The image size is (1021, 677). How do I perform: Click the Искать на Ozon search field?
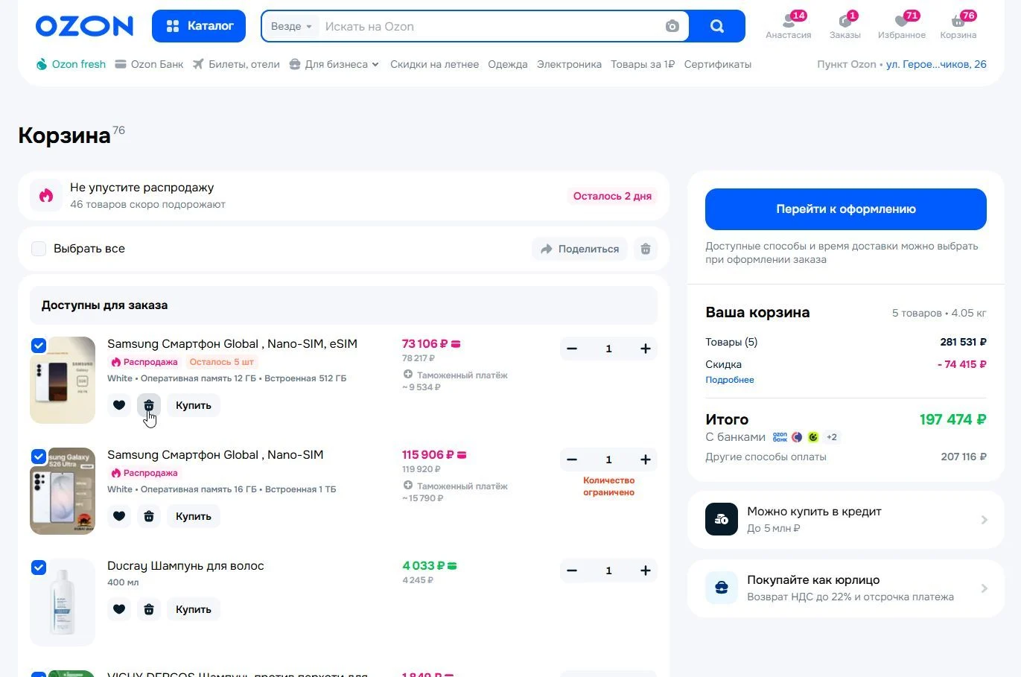point(492,26)
